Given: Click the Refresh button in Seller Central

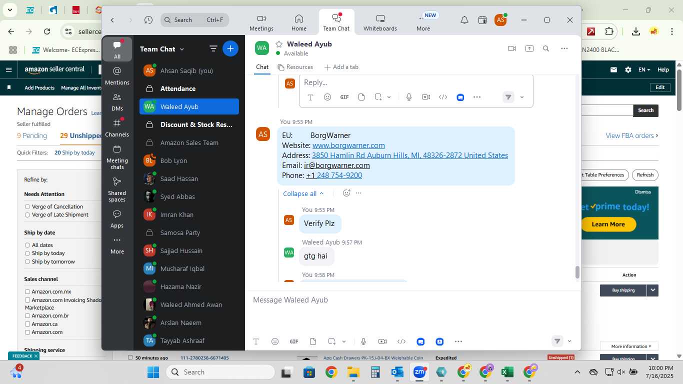Looking at the screenshot, I should coord(645,175).
